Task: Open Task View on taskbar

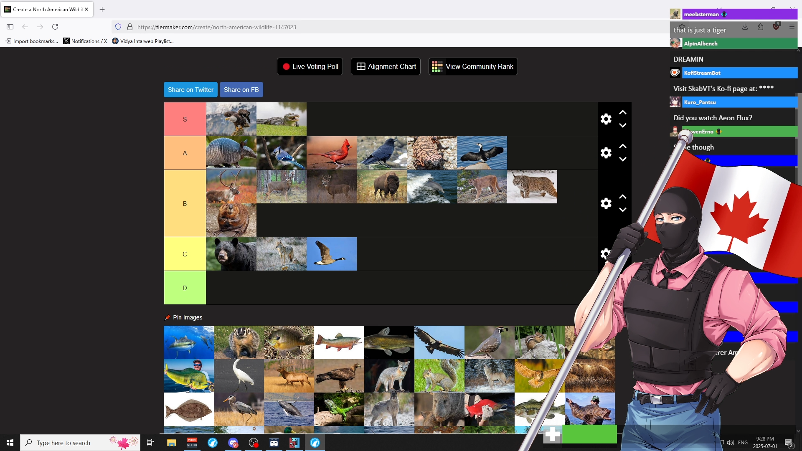Action: 150,443
